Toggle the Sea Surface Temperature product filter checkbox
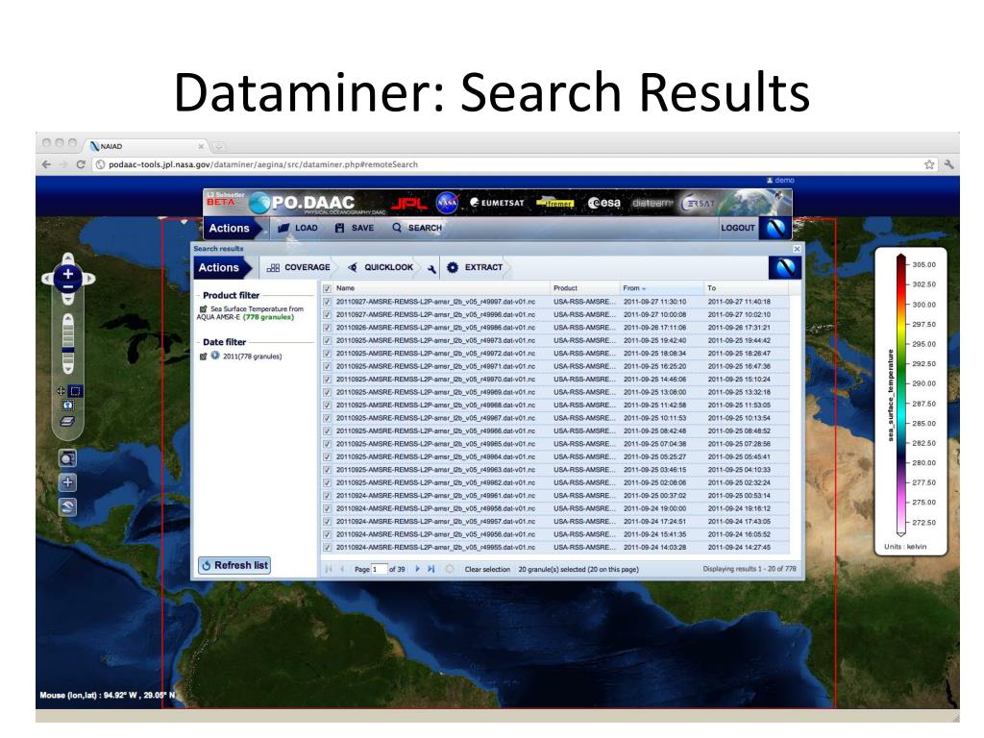Image resolution: width=984 pixels, height=738 pixels. click(204, 308)
